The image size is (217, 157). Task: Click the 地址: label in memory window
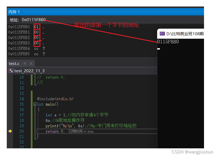14,20
